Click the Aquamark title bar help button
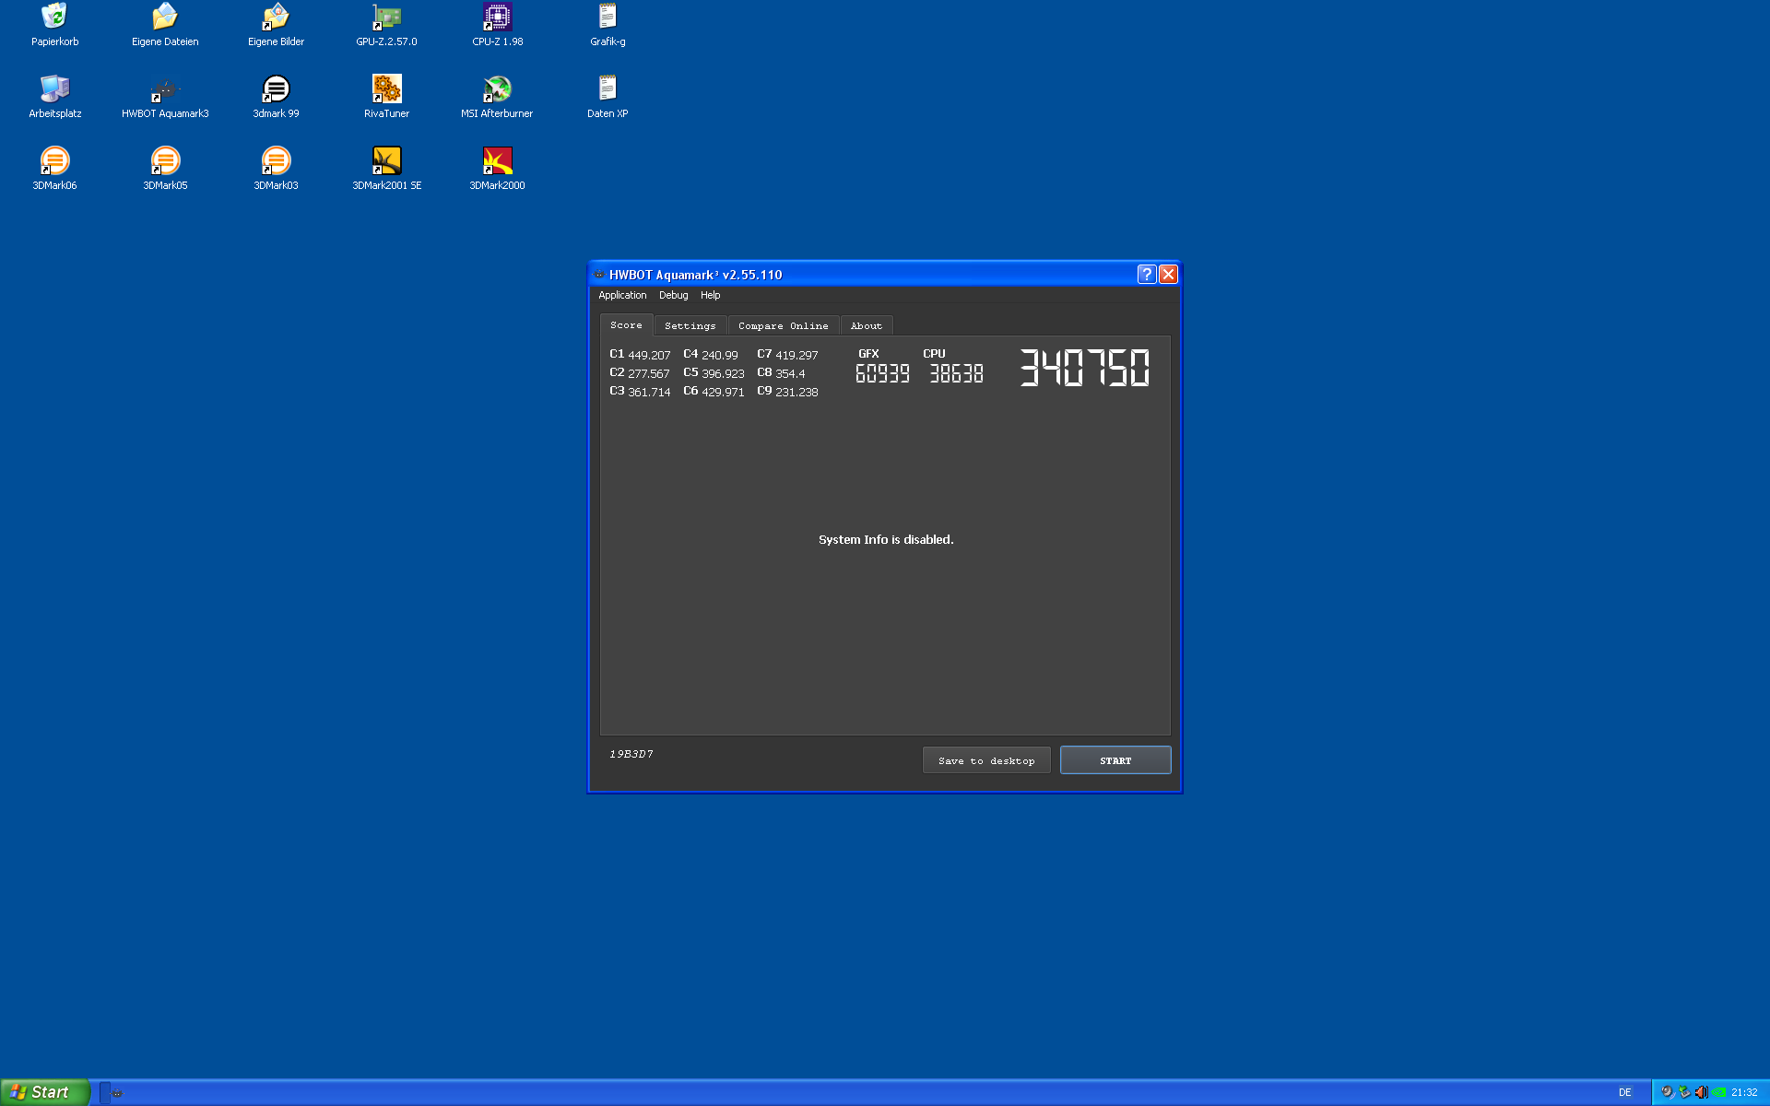Viewport: 1770px width, 1106px height. coord(1146,274)
